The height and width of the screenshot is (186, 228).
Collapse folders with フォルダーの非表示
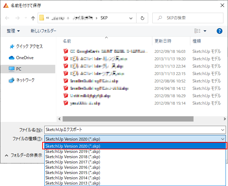pos(24,155)
